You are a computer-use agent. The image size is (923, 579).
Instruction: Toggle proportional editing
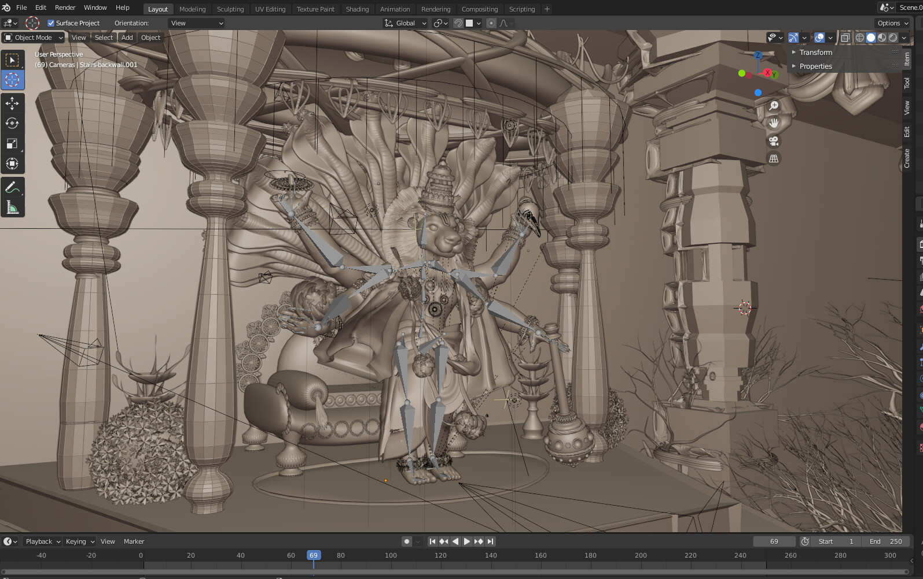pyautogui.click(x=491, y=23)
